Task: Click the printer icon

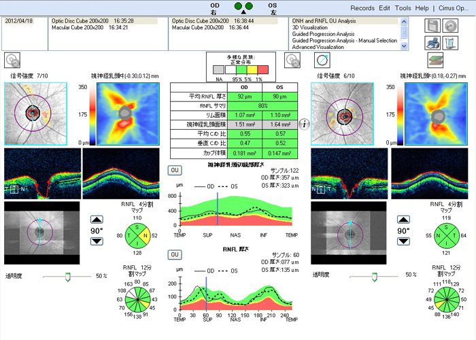Action: [432, 43]
